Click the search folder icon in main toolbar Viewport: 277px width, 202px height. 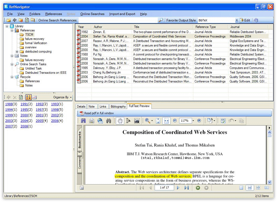(x=33, y=20)
